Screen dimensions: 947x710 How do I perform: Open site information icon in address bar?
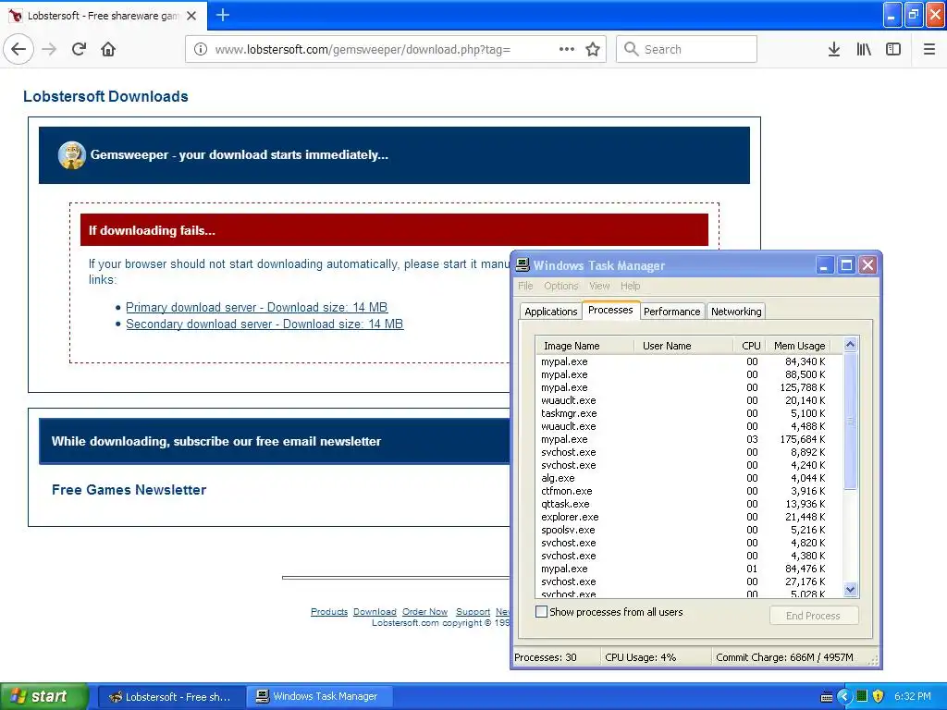[201, 49]
